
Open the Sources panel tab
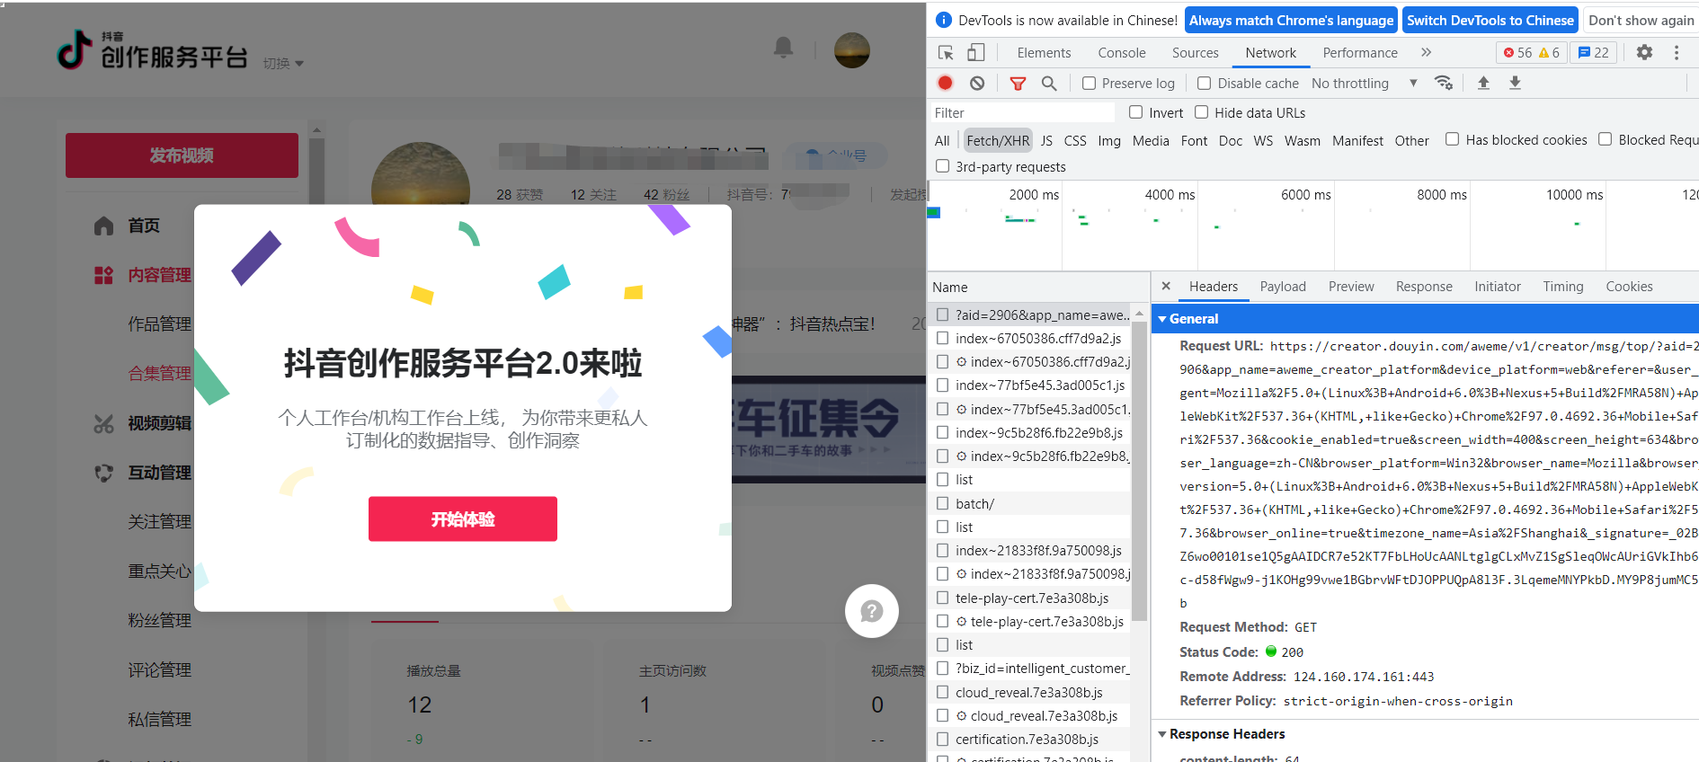point(1196,53)
